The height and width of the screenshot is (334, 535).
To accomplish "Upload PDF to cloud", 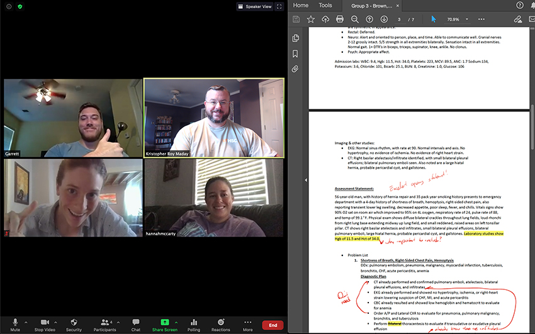I will (325, 19).
